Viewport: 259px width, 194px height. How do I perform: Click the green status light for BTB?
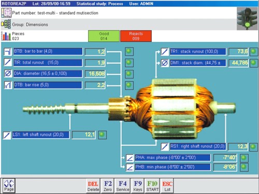129,51
